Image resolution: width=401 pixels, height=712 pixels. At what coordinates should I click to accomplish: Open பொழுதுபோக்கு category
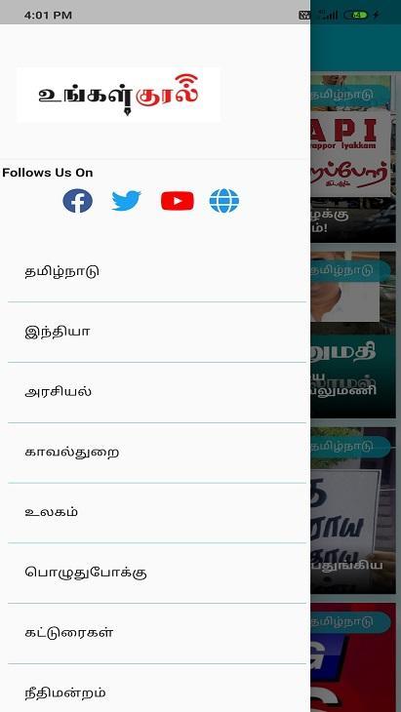[157, 573]
